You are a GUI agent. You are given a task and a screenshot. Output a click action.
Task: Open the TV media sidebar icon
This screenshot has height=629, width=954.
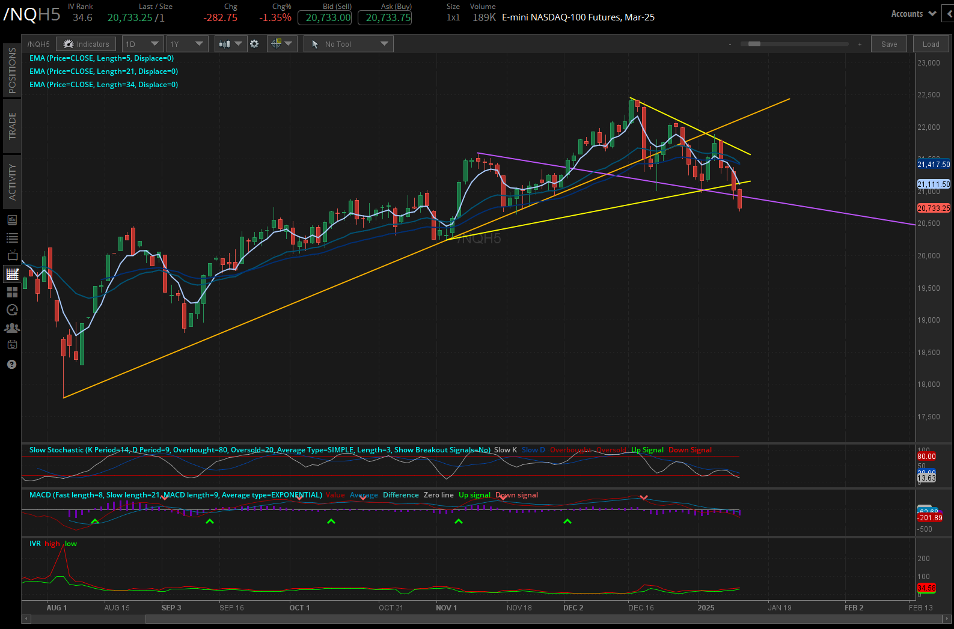coord(12,256)
